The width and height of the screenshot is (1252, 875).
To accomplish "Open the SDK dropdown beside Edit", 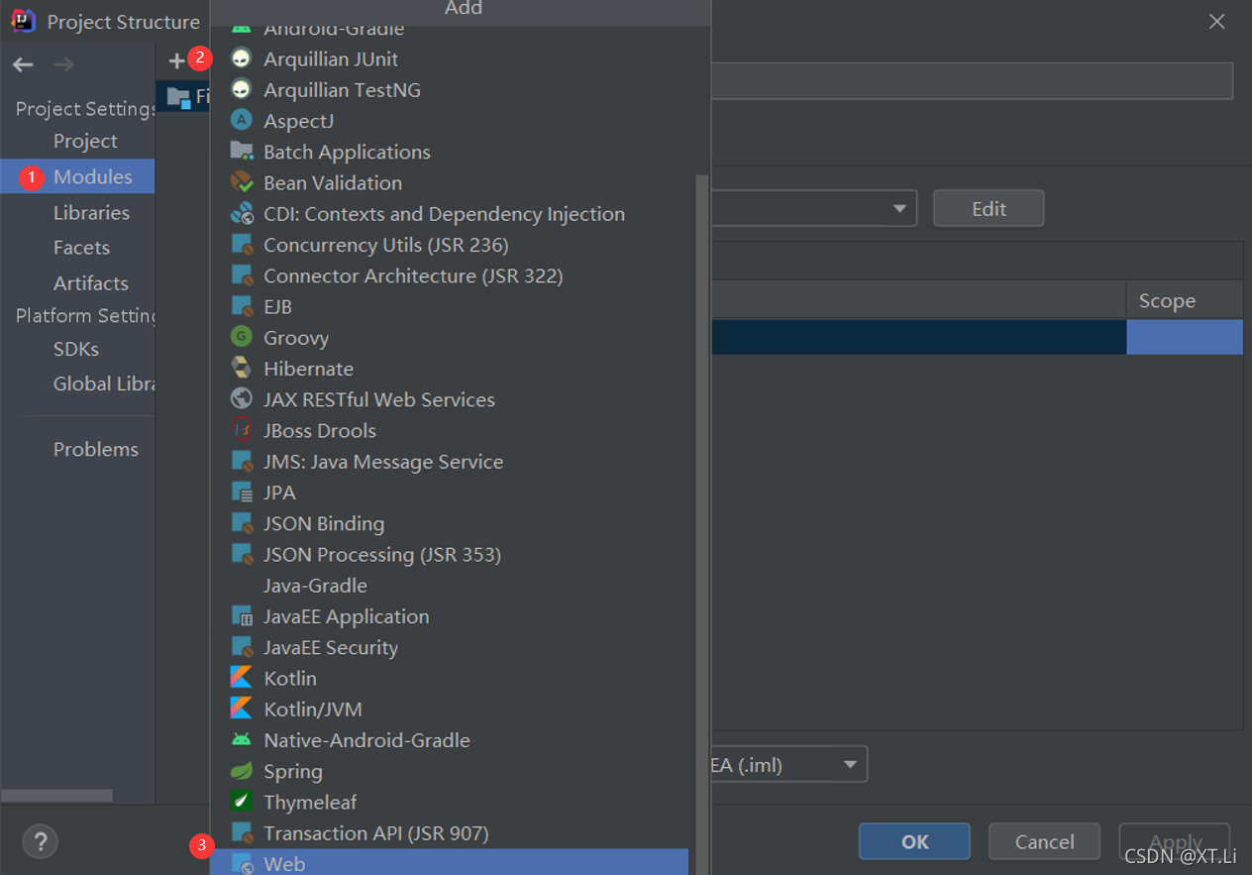I will [x=814, y=209].
